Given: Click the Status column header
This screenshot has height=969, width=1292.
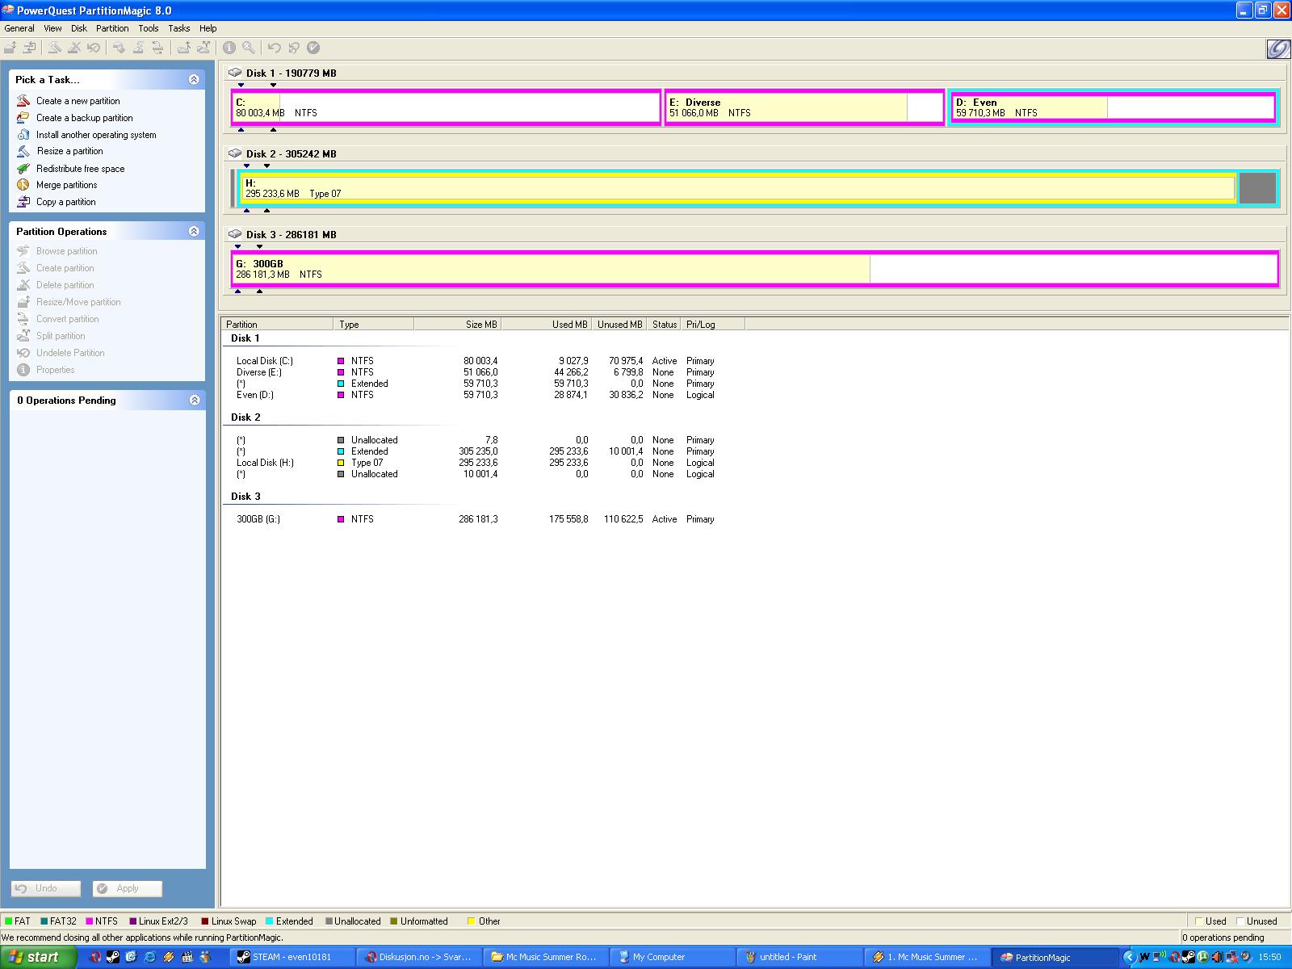Looking at the screenshot, I should tap(665, 325).
